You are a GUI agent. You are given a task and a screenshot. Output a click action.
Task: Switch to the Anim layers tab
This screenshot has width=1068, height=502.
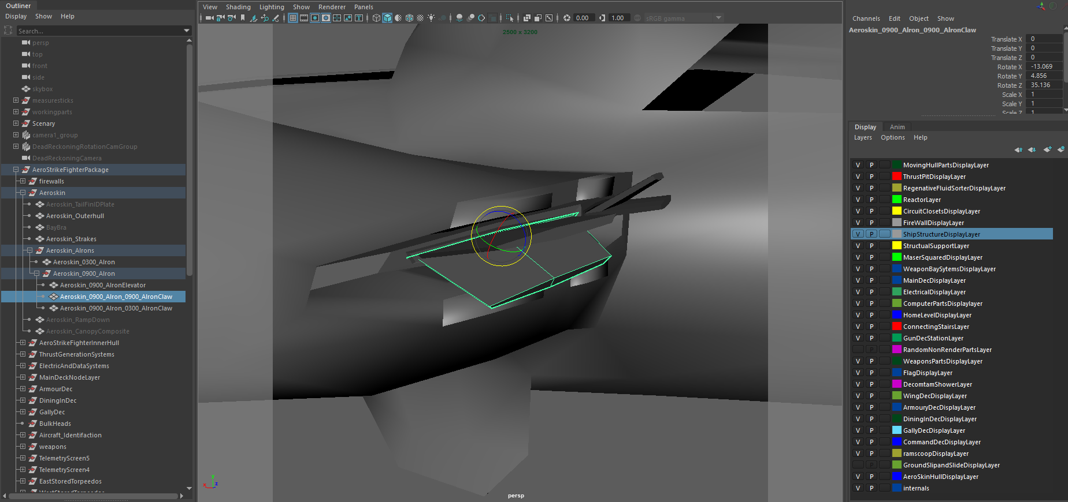897,127
